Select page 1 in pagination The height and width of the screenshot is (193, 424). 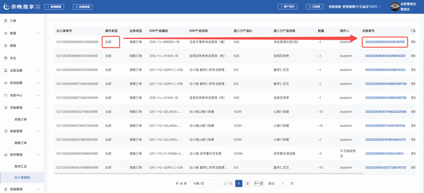tap(239, 184)
